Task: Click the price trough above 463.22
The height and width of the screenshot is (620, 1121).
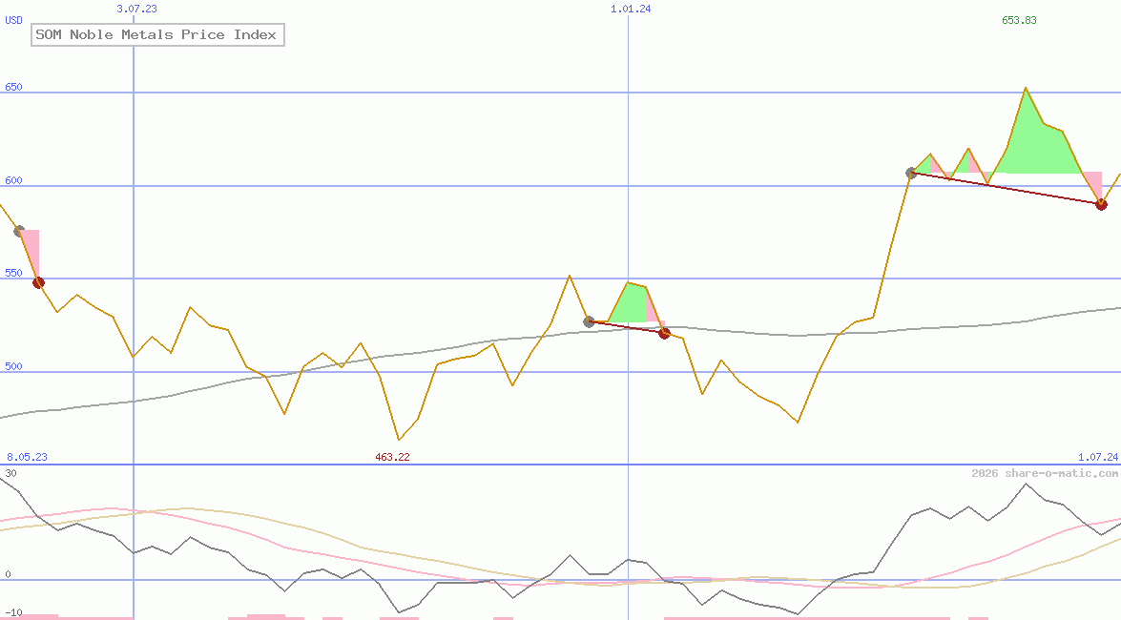Action: point(399,440)
